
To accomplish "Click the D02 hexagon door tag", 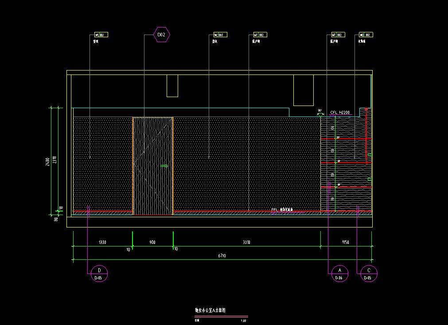I will tap(162, 35).
